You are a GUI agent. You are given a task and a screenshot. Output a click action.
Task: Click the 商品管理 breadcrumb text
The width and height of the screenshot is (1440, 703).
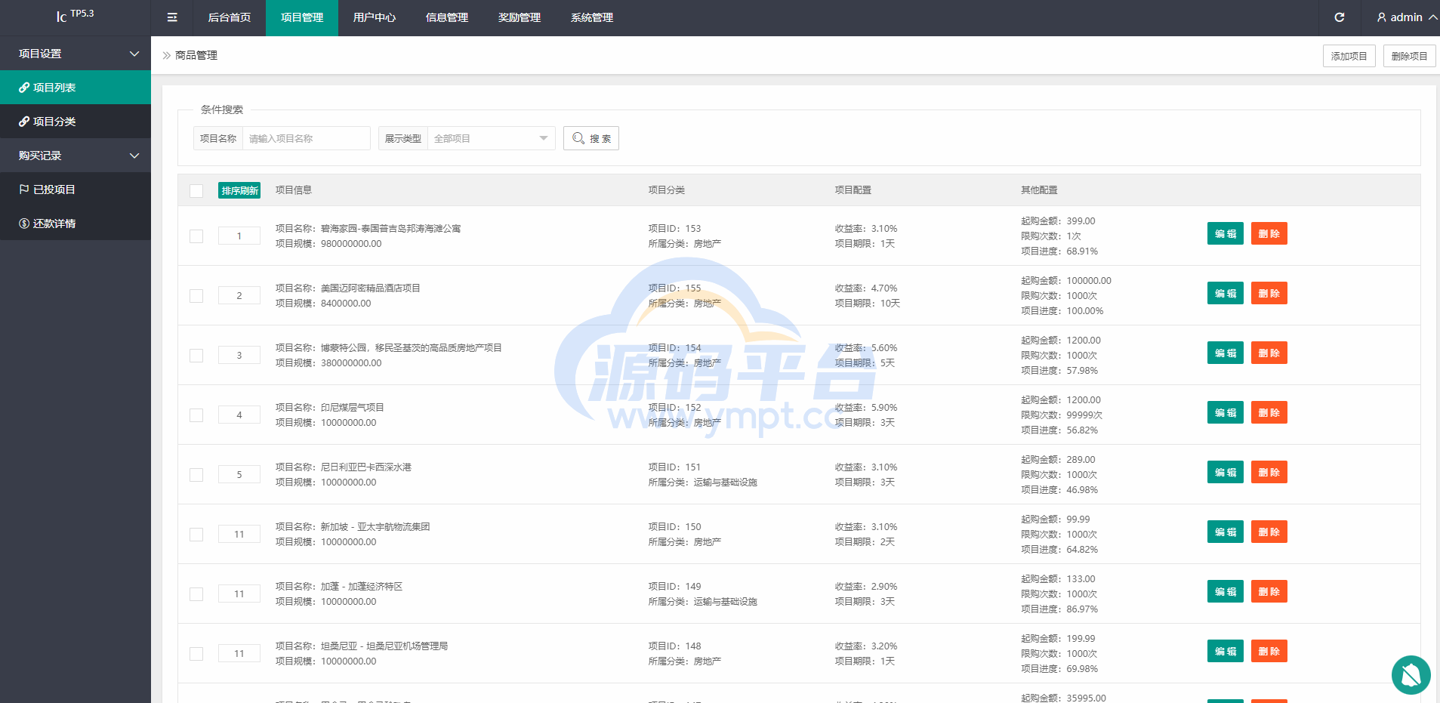point(196,55)
